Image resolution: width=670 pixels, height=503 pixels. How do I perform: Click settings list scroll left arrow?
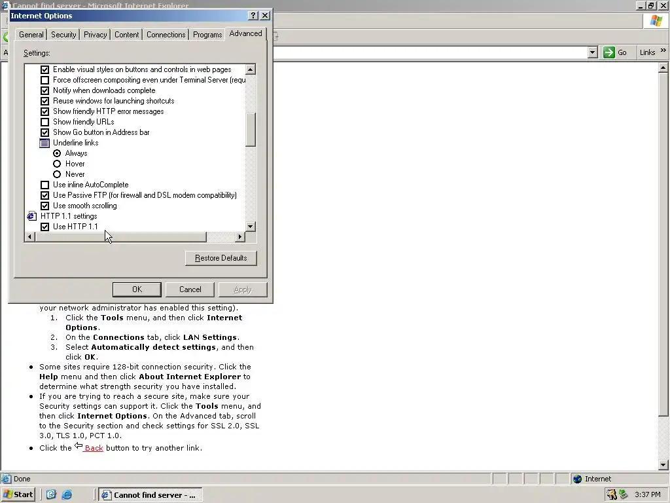coord(29,236)
